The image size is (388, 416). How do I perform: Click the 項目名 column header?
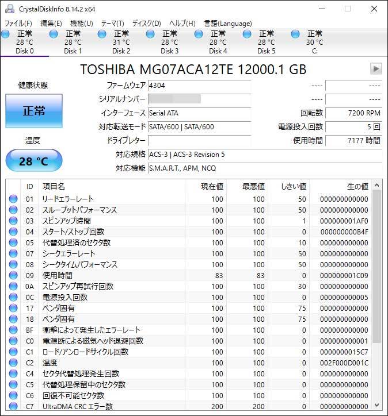point(54,187)
